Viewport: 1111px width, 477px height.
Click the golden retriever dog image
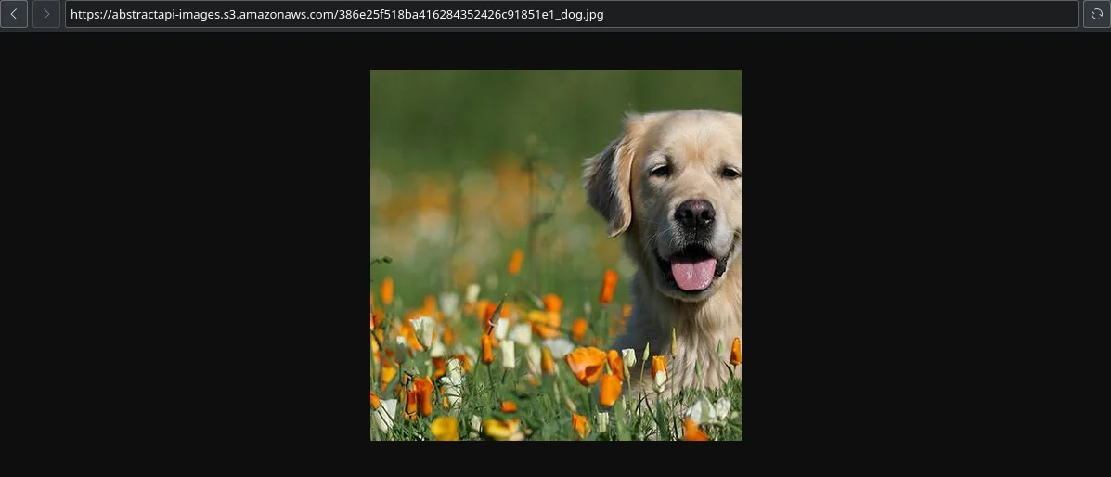(555, 255)
